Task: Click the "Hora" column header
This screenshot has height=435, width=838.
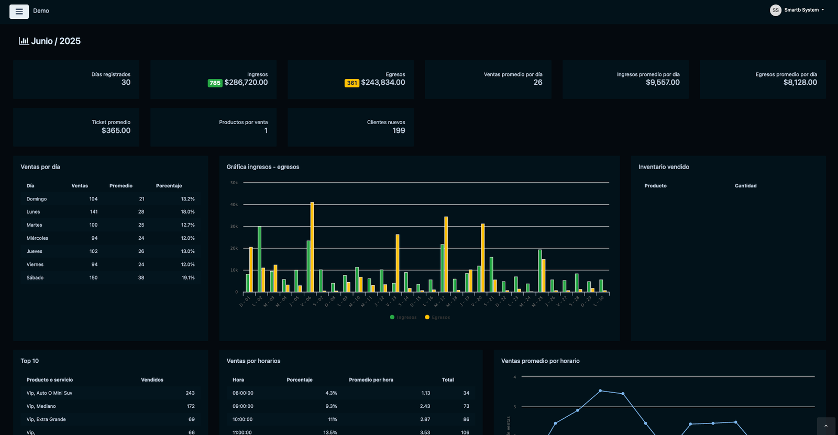Action: (238, 380)
